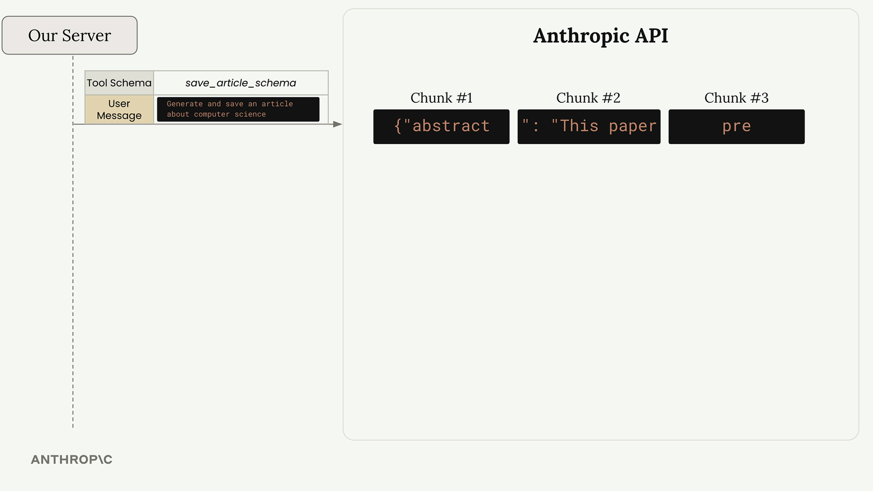Select the Tool Schema label cell
The height and width of the screenshot is (491, 873).
pyautogui.click(x=119, y=83)
